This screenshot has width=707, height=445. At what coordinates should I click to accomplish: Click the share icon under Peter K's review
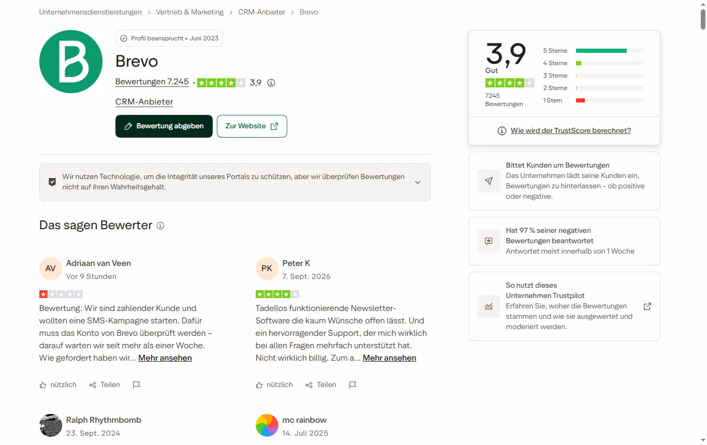309,385
